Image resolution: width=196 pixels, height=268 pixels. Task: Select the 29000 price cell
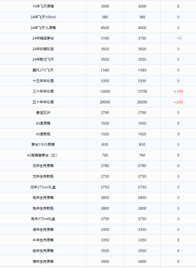click(105, 102)
